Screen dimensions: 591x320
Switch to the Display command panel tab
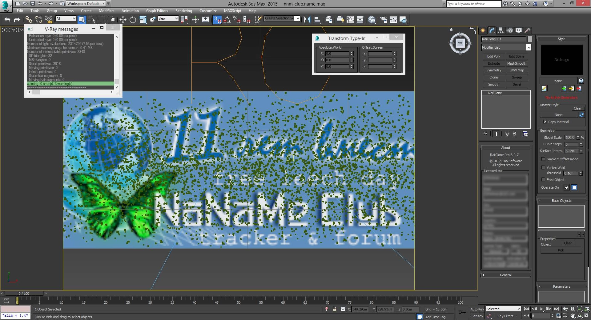click(519, 30)
